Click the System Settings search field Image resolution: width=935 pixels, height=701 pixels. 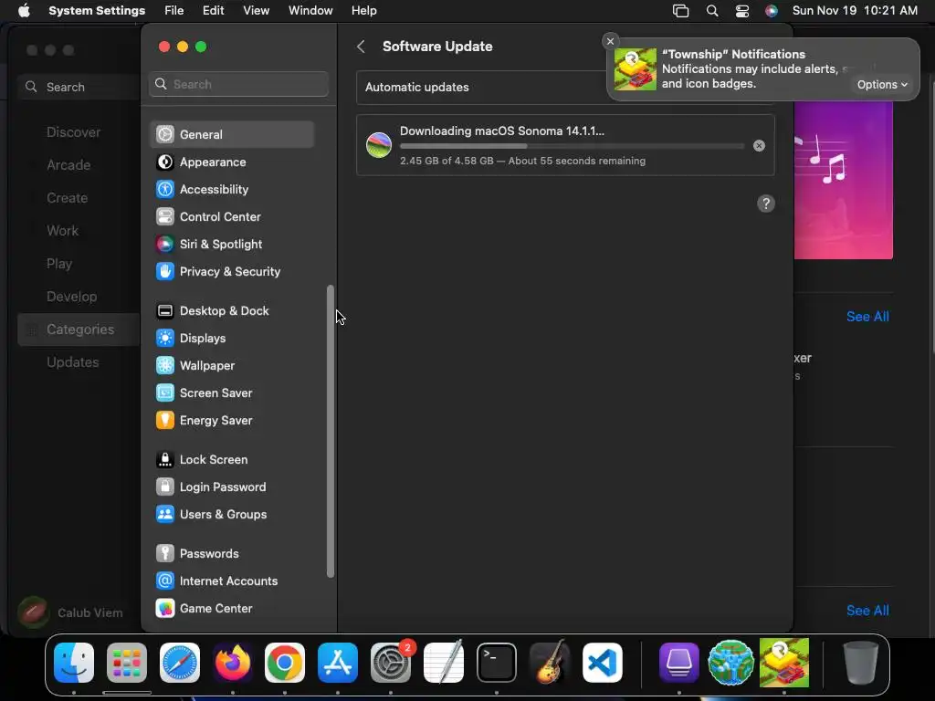coord(238,84)
